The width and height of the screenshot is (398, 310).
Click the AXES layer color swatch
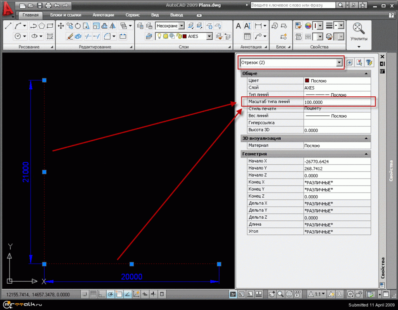pos(184,36)
